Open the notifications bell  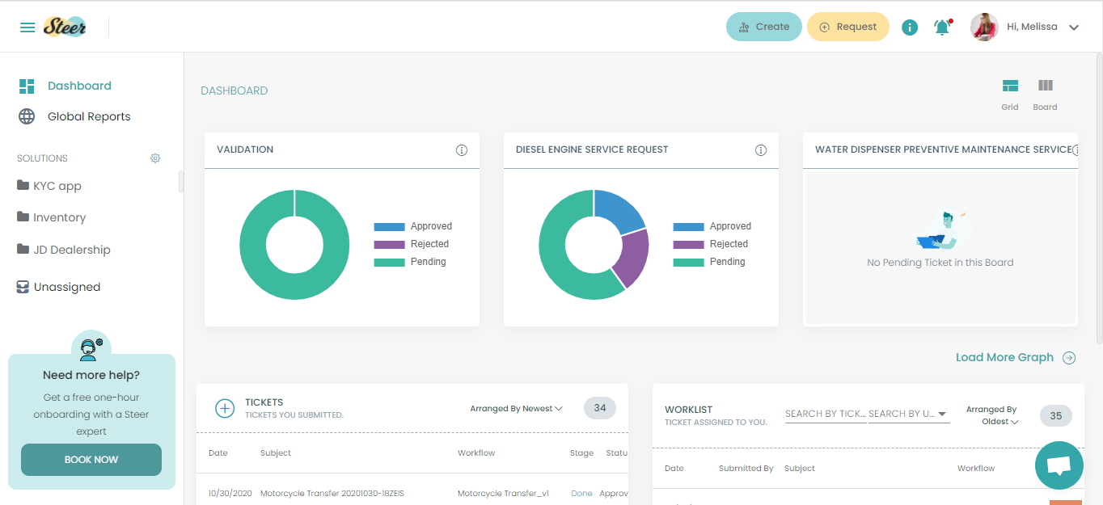click(941, 27)
